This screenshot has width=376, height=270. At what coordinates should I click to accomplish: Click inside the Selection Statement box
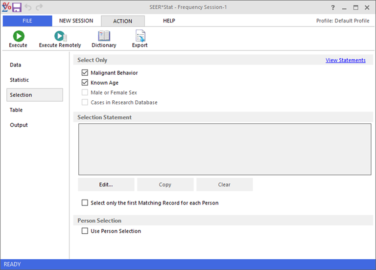point(224,149)
